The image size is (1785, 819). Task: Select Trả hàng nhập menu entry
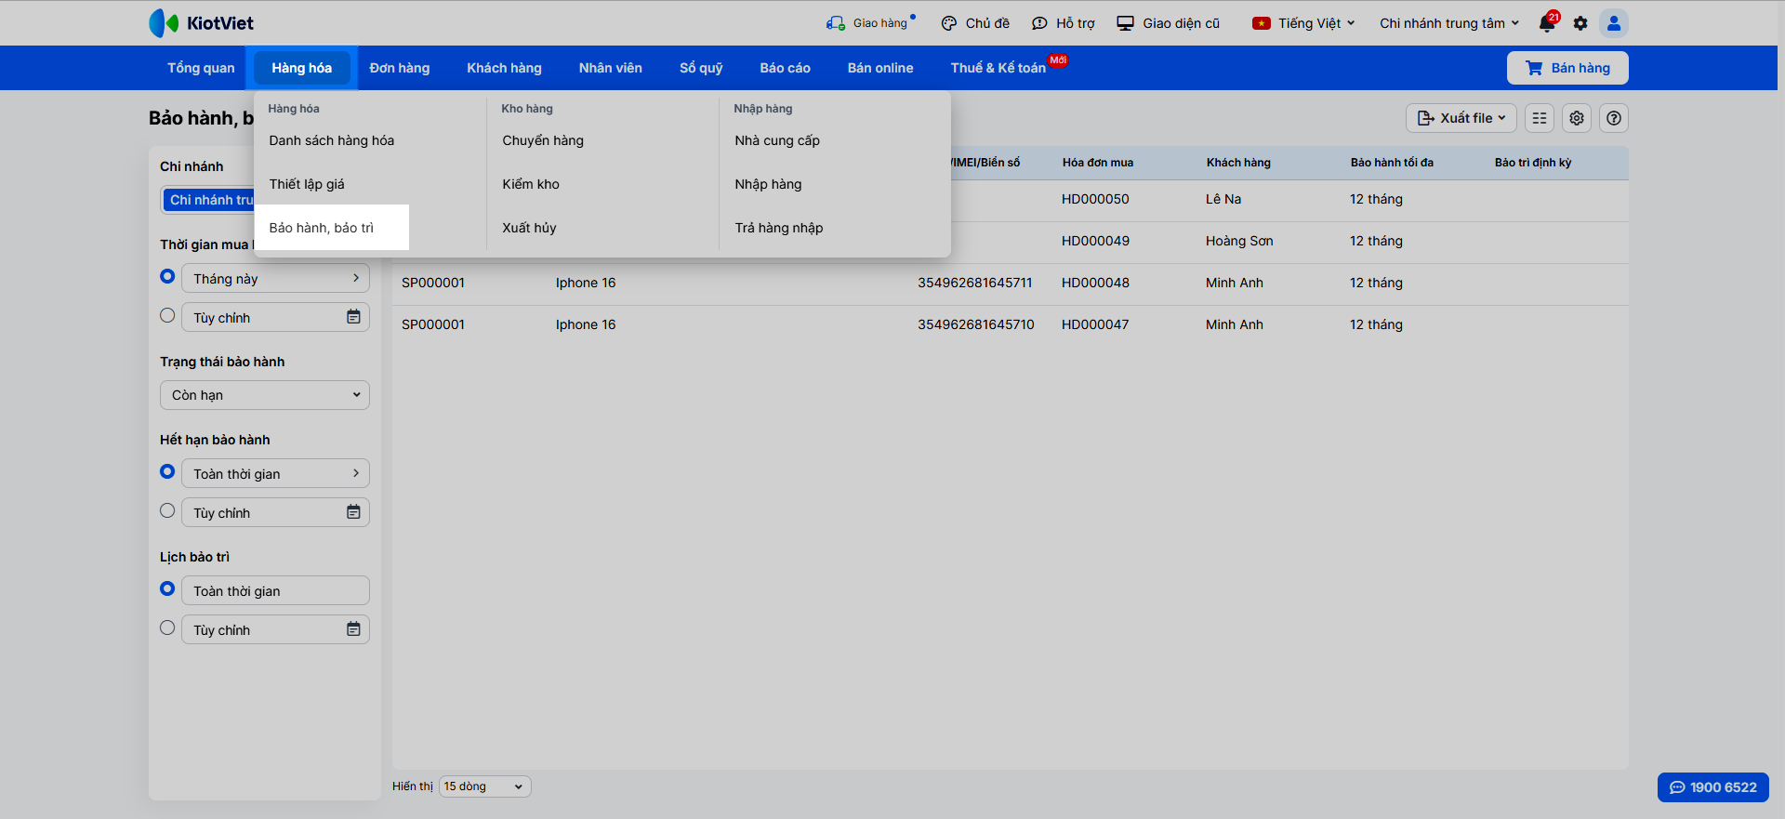(779, 228)
